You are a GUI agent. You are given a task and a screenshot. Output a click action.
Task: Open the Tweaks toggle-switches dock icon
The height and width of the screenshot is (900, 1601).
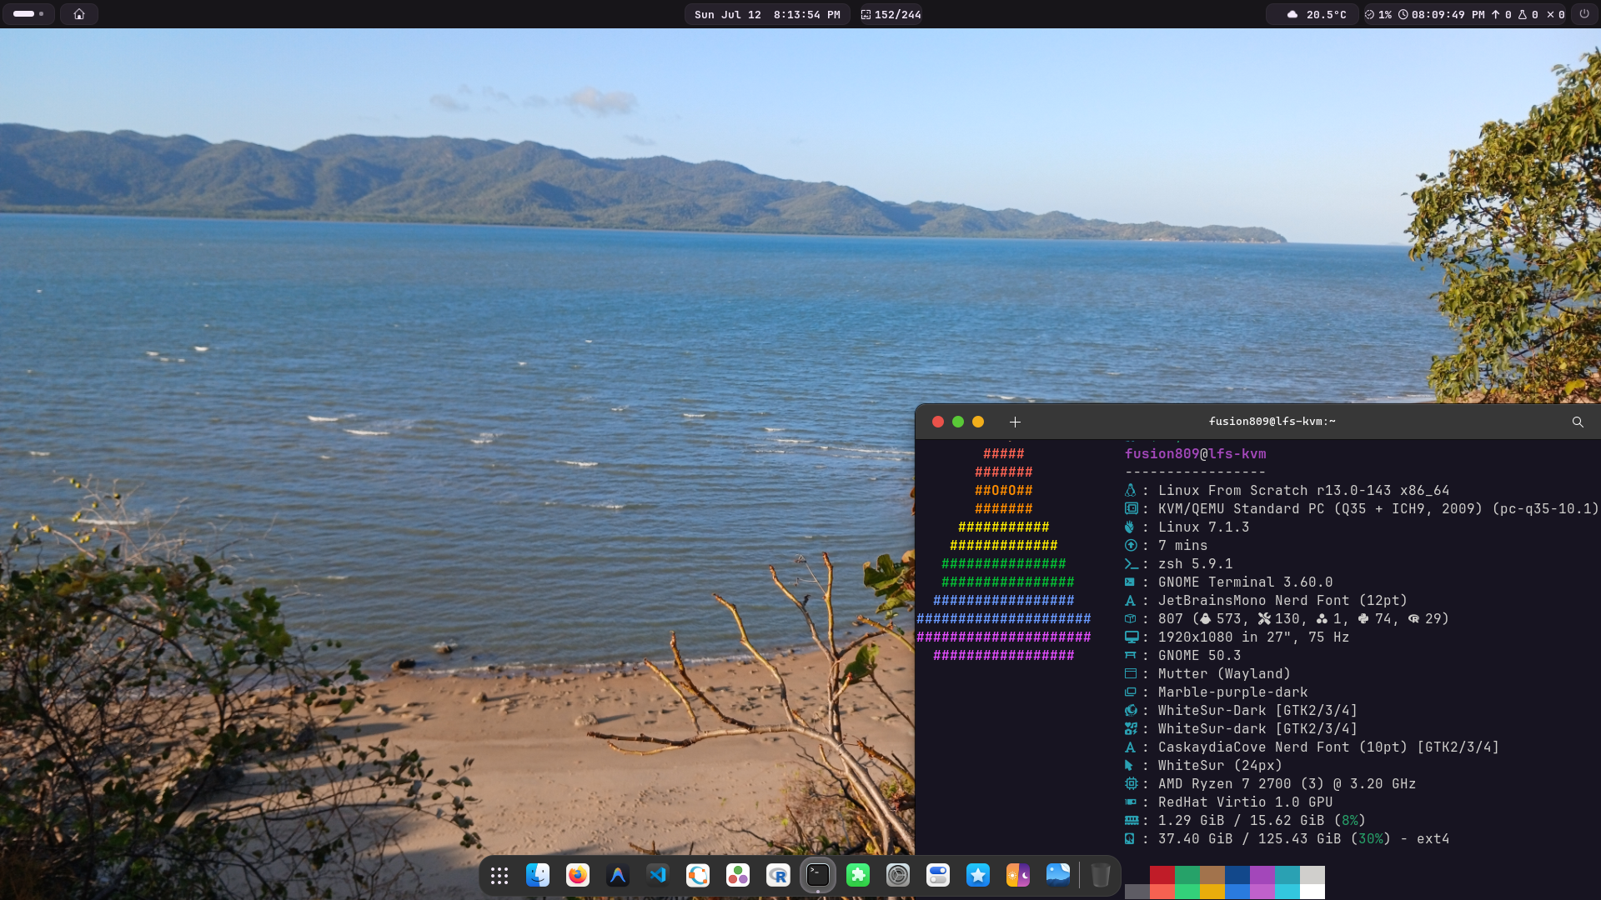[938, 875]
